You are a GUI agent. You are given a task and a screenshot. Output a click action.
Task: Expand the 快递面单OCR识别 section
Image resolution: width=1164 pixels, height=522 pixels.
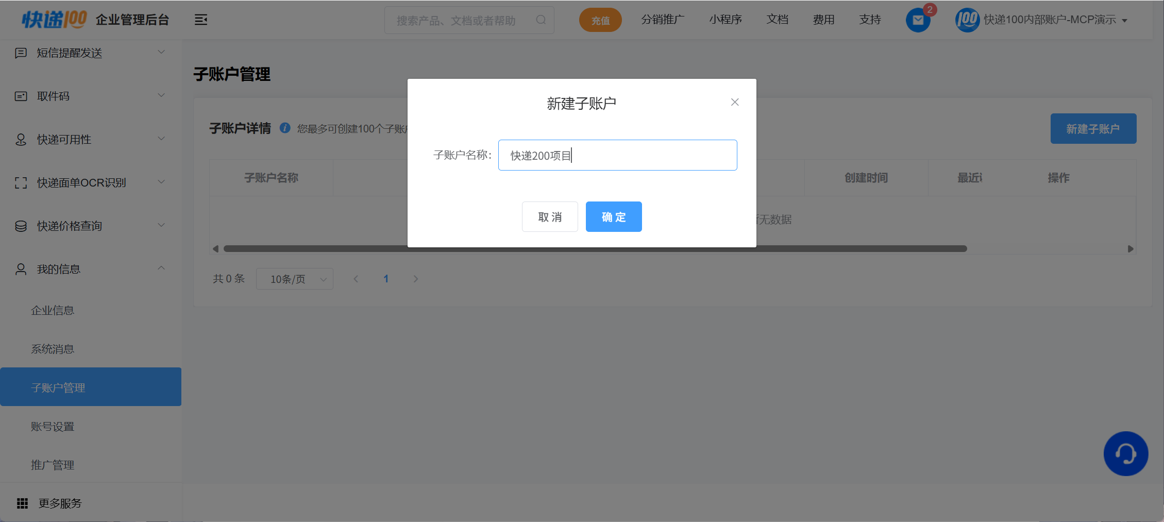(90, 183)
